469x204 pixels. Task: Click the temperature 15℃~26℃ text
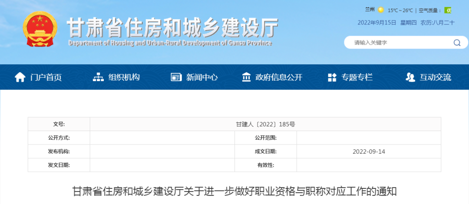click(x=400, y=10)
